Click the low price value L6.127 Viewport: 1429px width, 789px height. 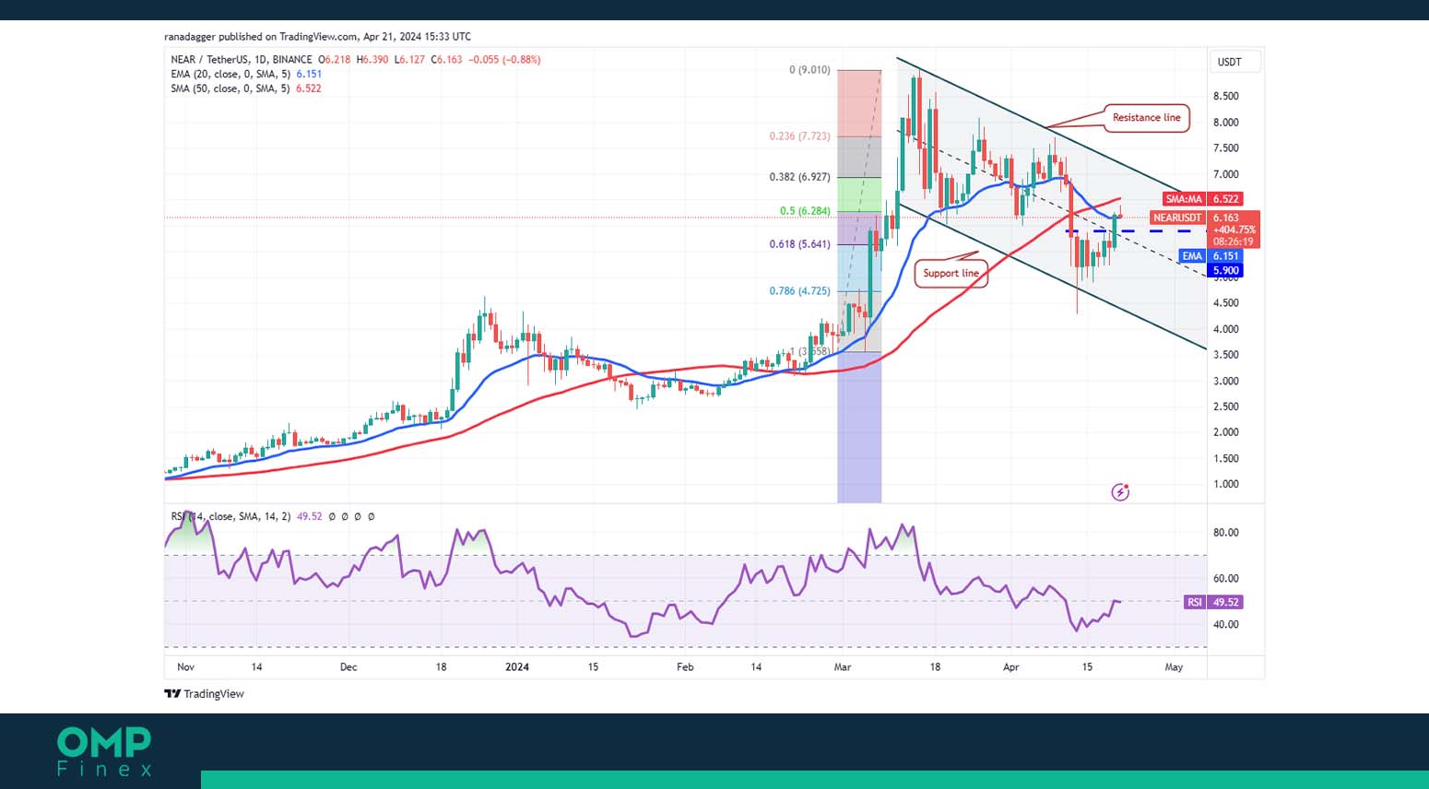(410, 60)
